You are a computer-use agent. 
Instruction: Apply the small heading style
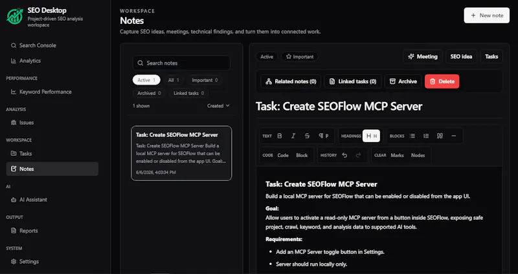(x=376, y=136)
